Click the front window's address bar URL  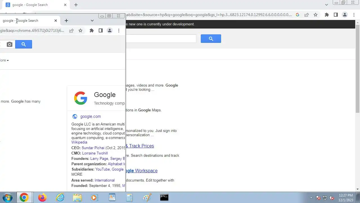(32, 30)
